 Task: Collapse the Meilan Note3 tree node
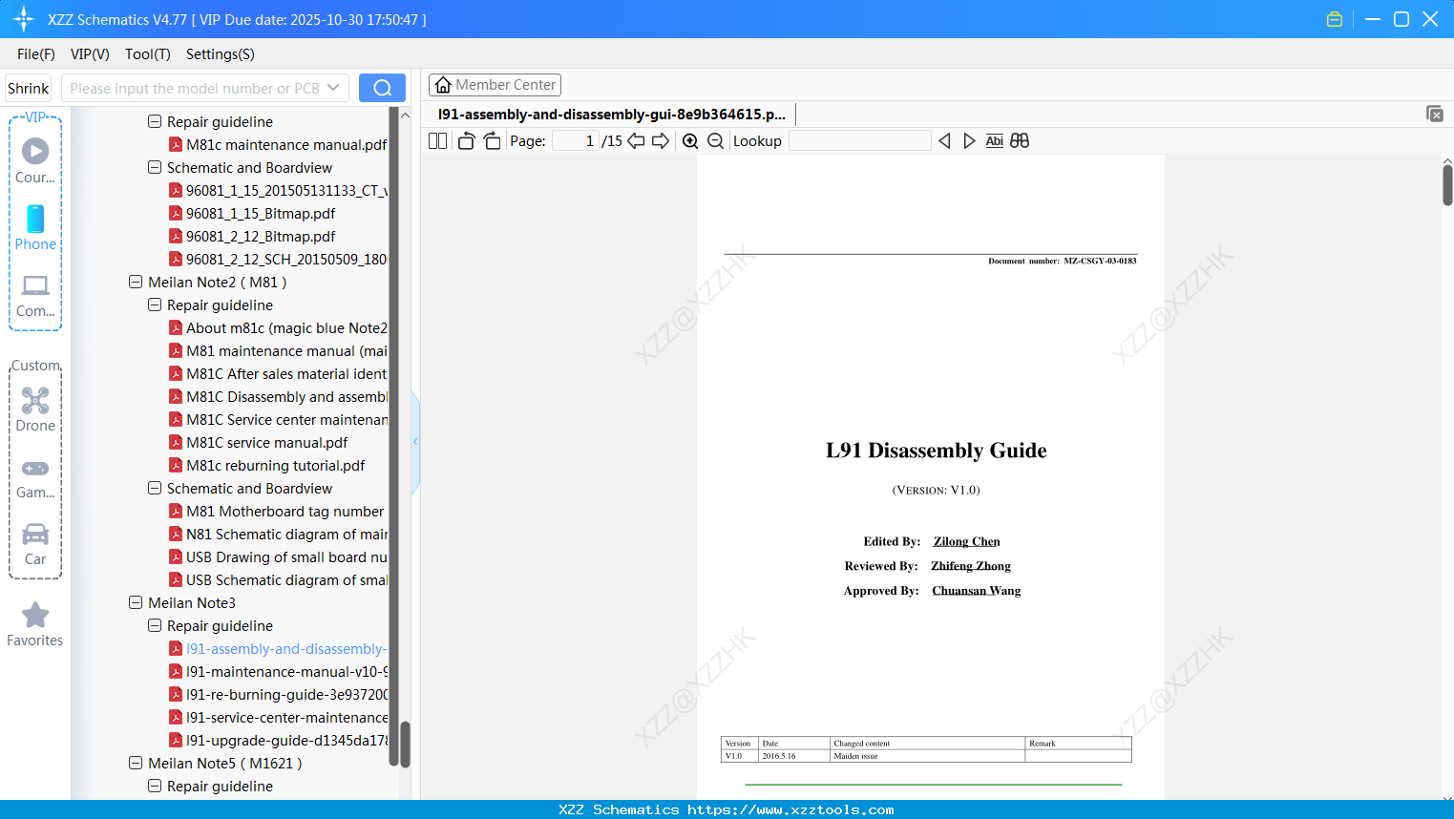[136, 602]
